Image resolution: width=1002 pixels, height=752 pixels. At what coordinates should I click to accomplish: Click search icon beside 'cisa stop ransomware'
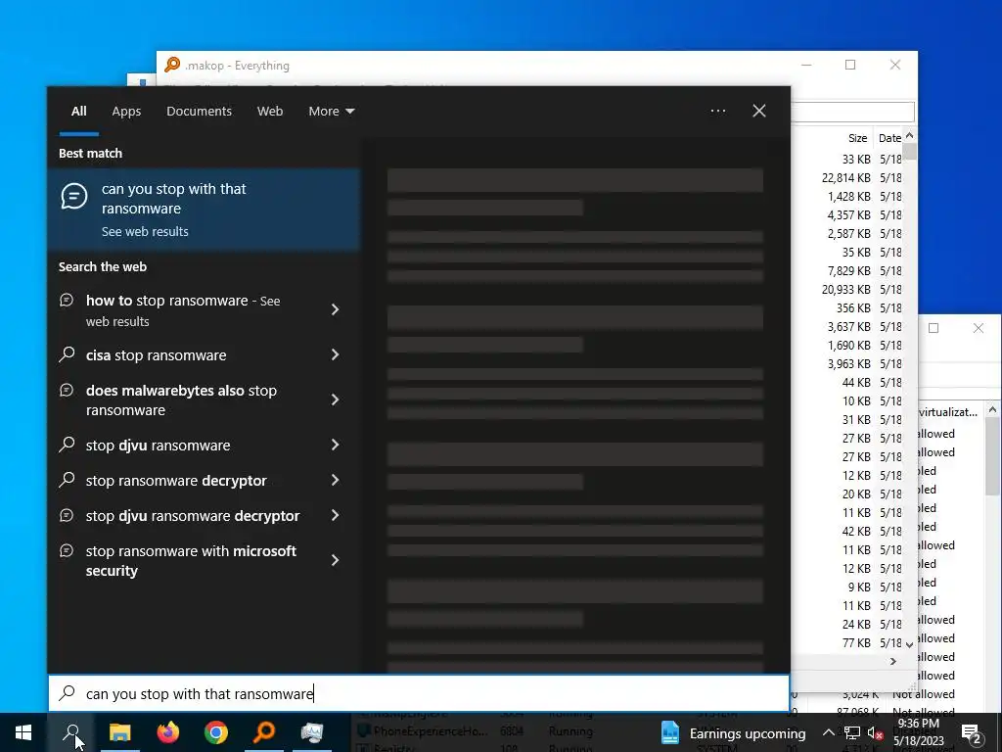point(68,354)
